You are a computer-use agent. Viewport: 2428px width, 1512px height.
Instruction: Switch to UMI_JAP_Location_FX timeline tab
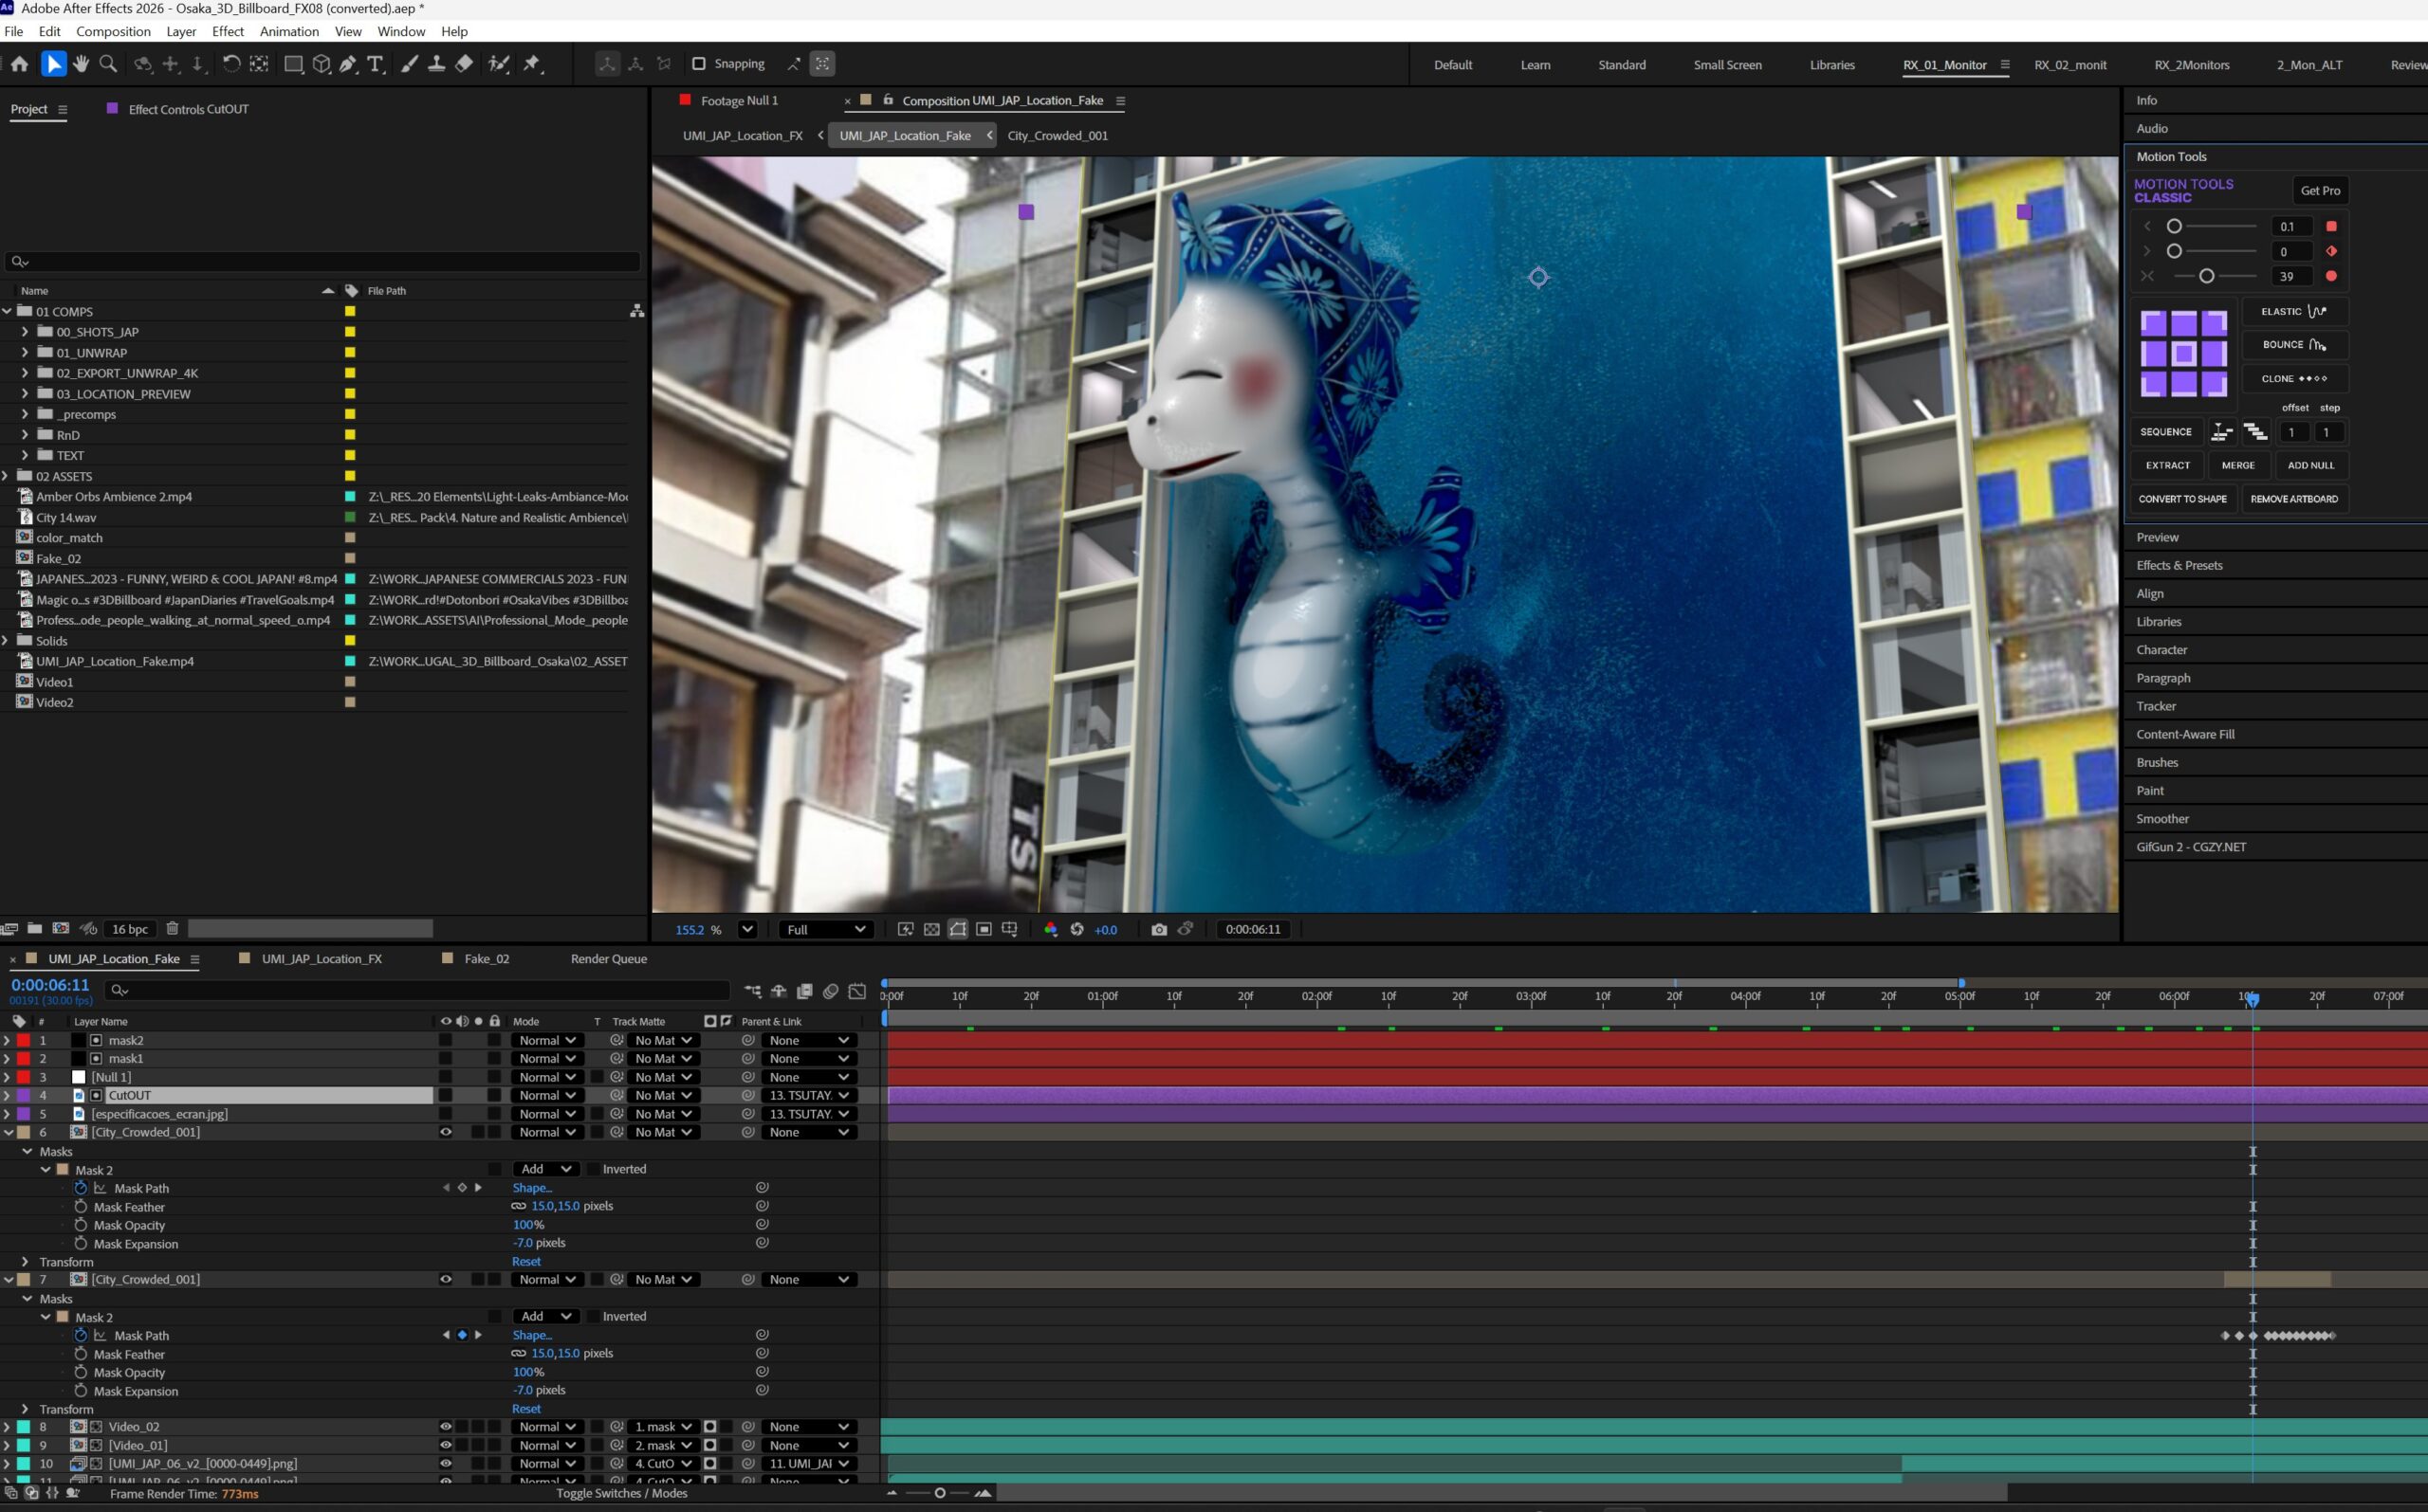322,958
